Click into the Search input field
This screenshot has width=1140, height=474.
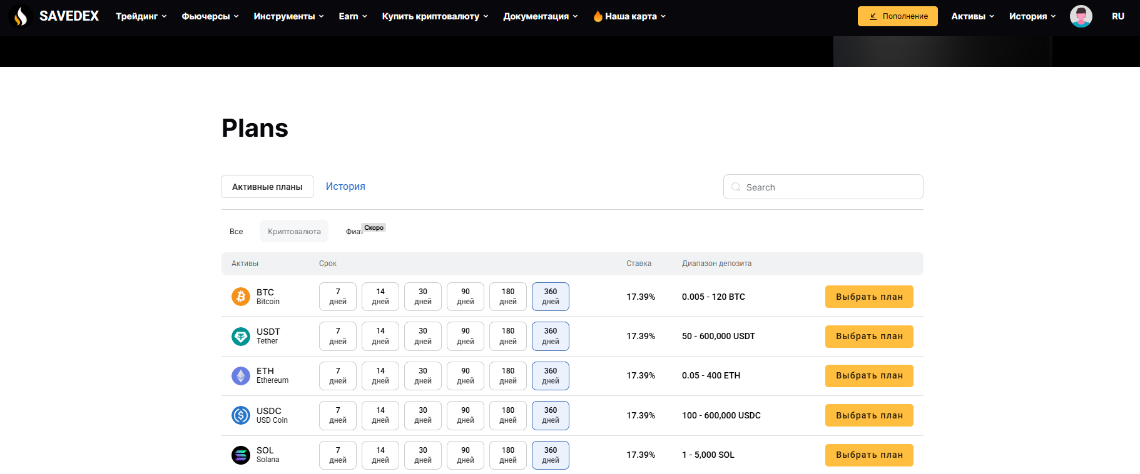point(823,187)
